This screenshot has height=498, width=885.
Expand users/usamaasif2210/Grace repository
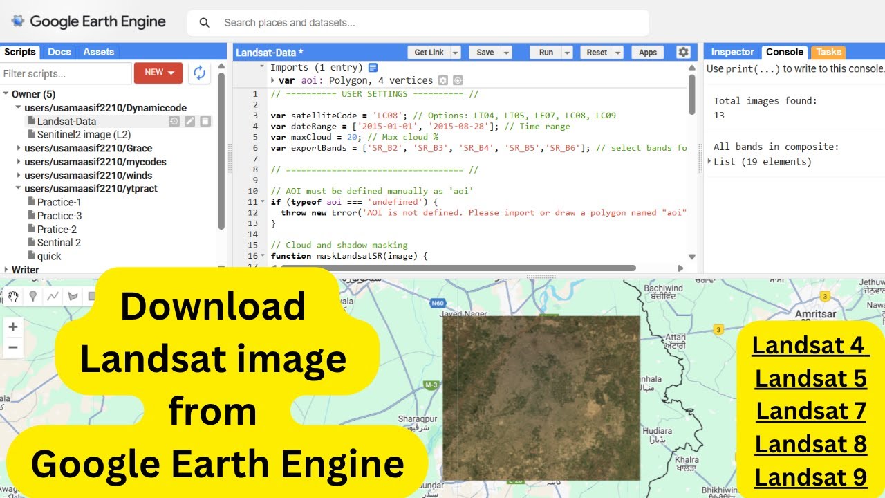coord(19,148)
